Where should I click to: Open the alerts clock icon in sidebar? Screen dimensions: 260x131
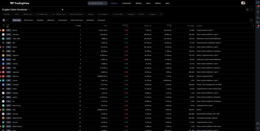click(258, 7)
